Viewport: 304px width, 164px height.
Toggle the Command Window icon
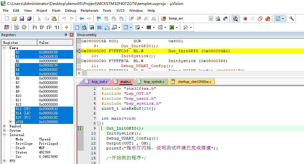point(77,28)
